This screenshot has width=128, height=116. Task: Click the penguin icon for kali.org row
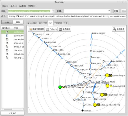click(x=7, y=58)
